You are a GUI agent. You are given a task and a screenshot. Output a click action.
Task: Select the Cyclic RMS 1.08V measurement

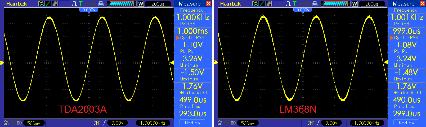coord(407,42)
